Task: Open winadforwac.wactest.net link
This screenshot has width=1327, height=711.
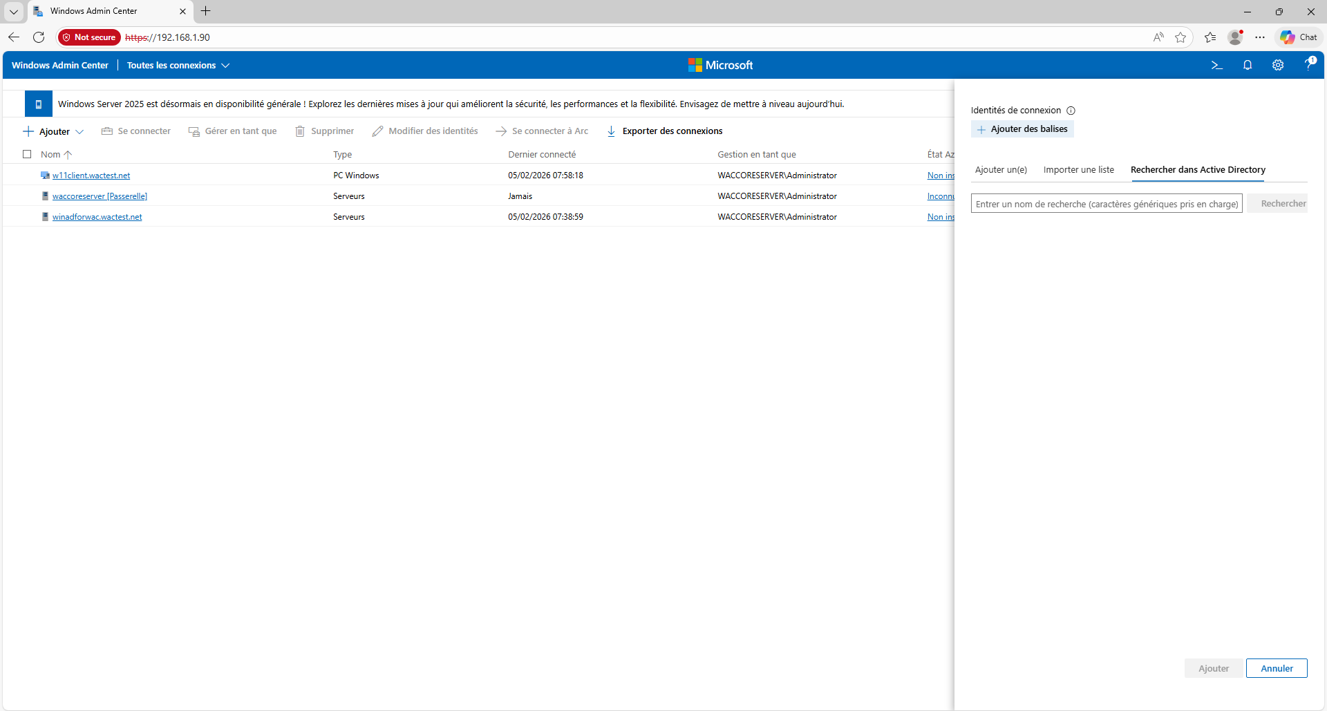Action: tap(97, 217)
